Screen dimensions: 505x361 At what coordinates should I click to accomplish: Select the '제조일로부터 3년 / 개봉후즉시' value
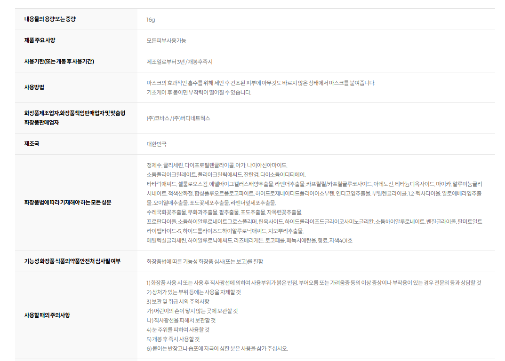click(179, 62)
